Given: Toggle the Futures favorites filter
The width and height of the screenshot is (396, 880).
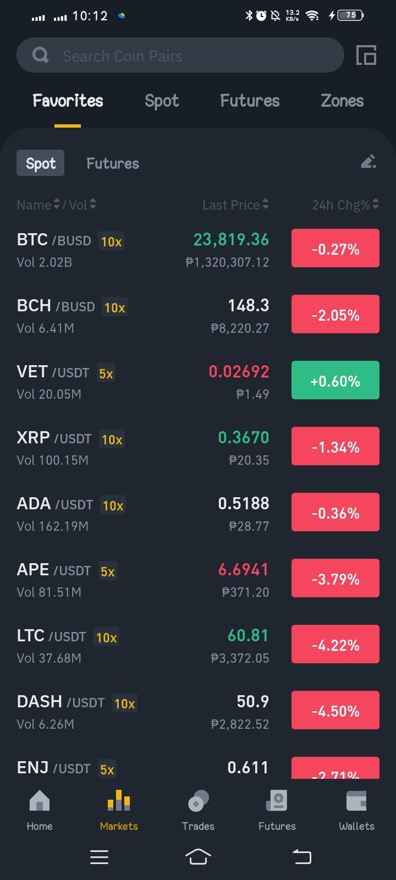Looking at the screenshot, I should point(113,163).
